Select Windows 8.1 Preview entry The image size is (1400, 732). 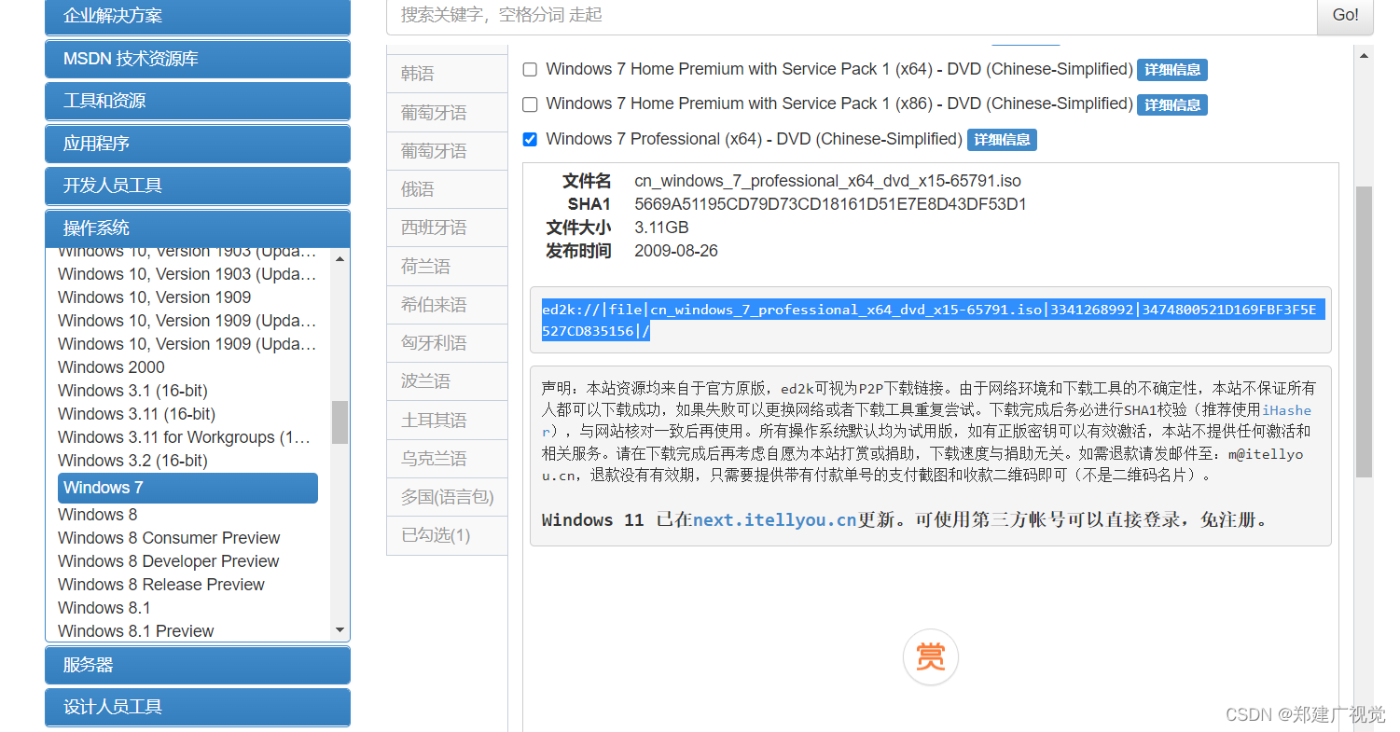(135, 631)
